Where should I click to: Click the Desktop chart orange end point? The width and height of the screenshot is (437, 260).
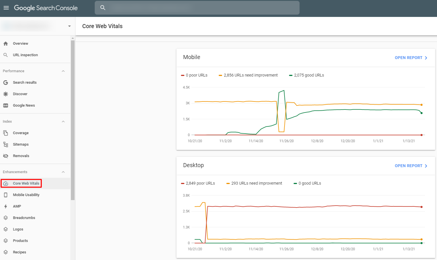tap(422, 239)
